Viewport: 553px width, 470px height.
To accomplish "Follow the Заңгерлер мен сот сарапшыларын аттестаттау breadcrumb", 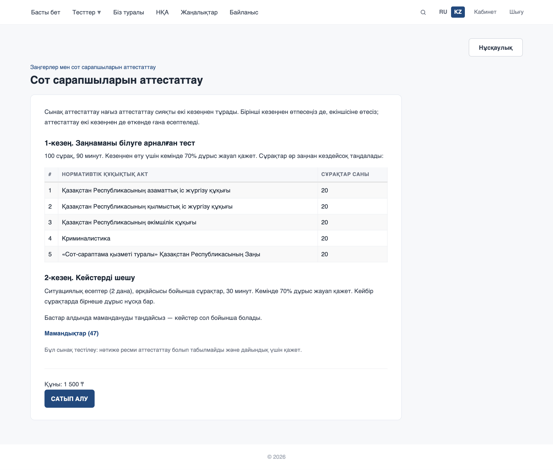I will tap(93, 67).
